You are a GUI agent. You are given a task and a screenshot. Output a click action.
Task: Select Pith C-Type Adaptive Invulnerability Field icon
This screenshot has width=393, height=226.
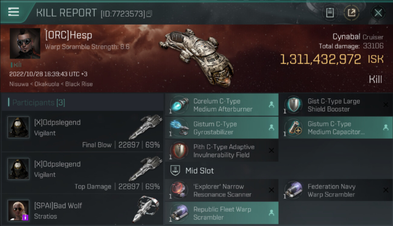(179, 151)
